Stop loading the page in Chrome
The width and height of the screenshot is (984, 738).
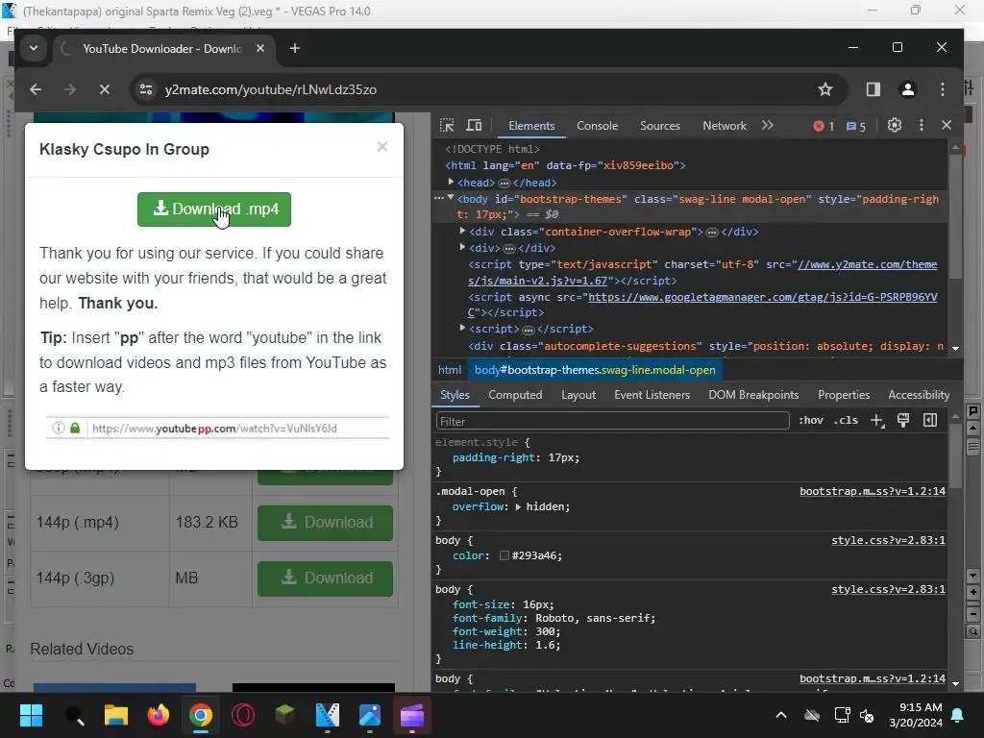(105, 89)
